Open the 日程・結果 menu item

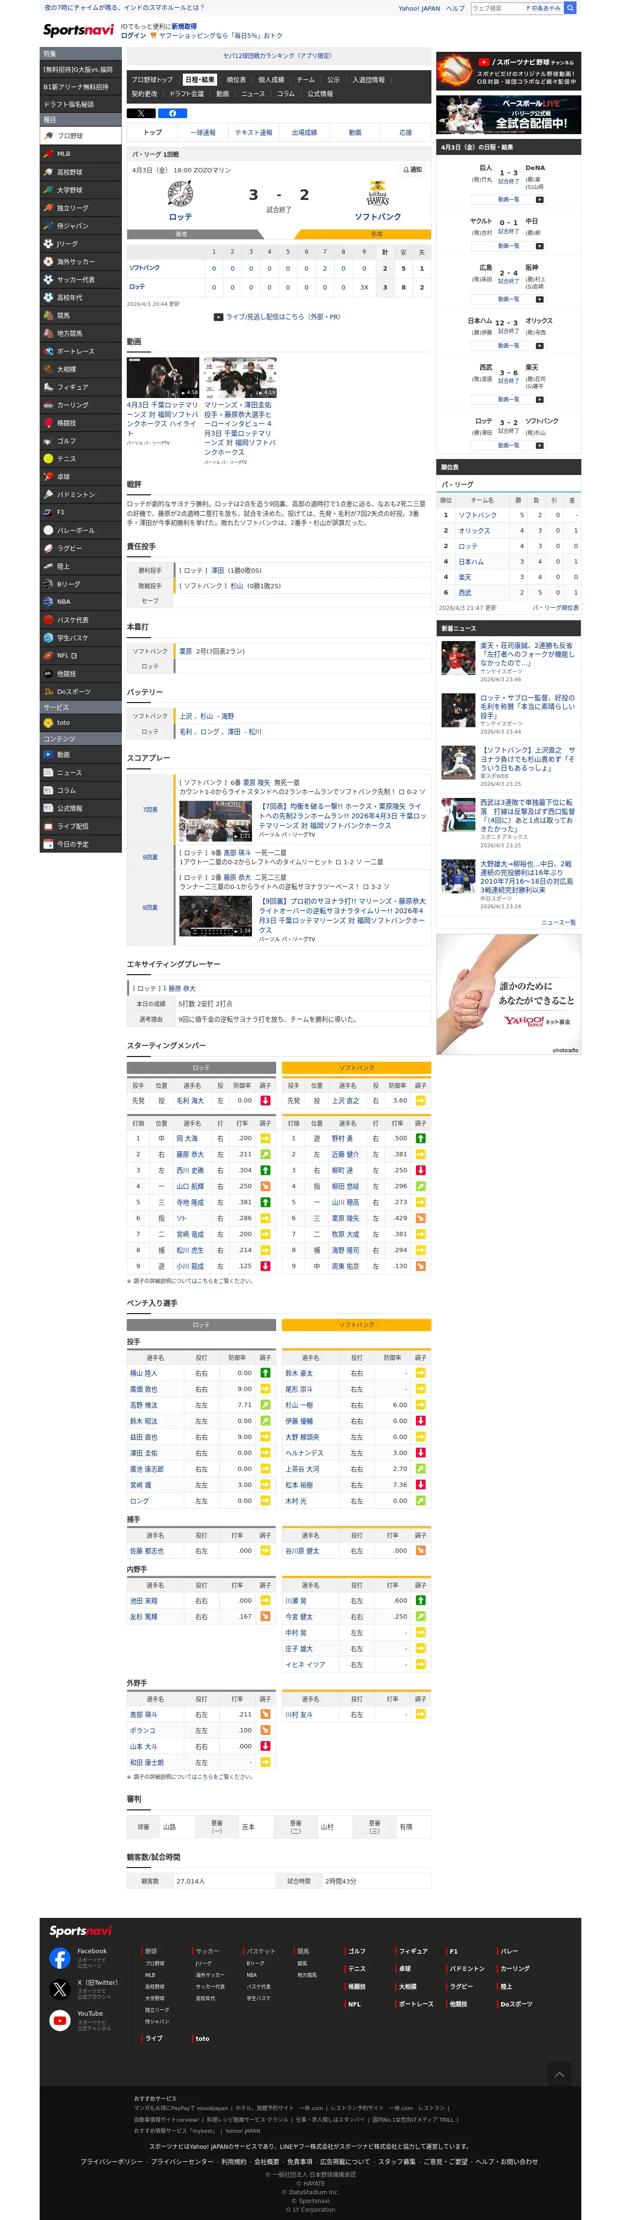click(200, 79)
